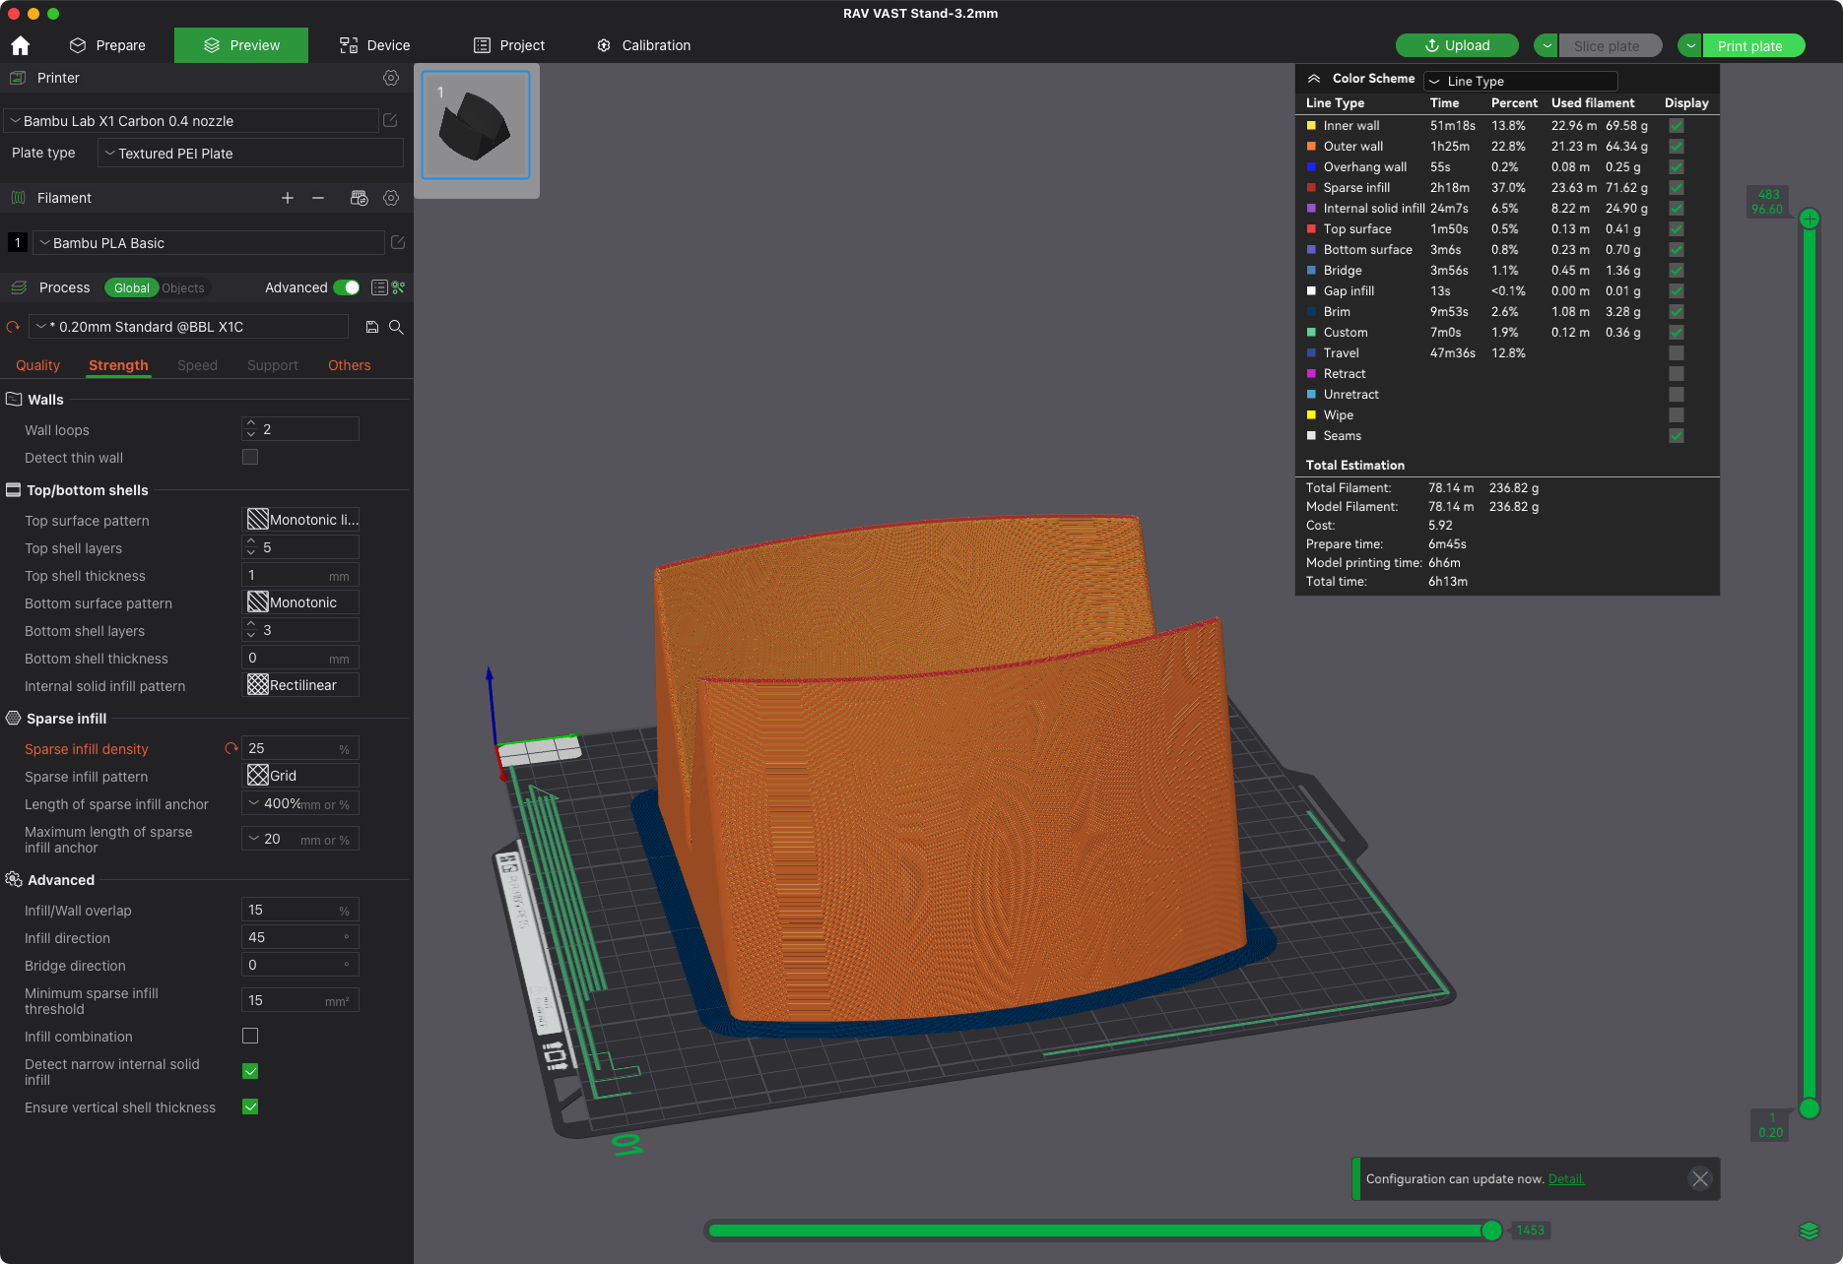Go to the home screen icon

(x=20, y=45)
